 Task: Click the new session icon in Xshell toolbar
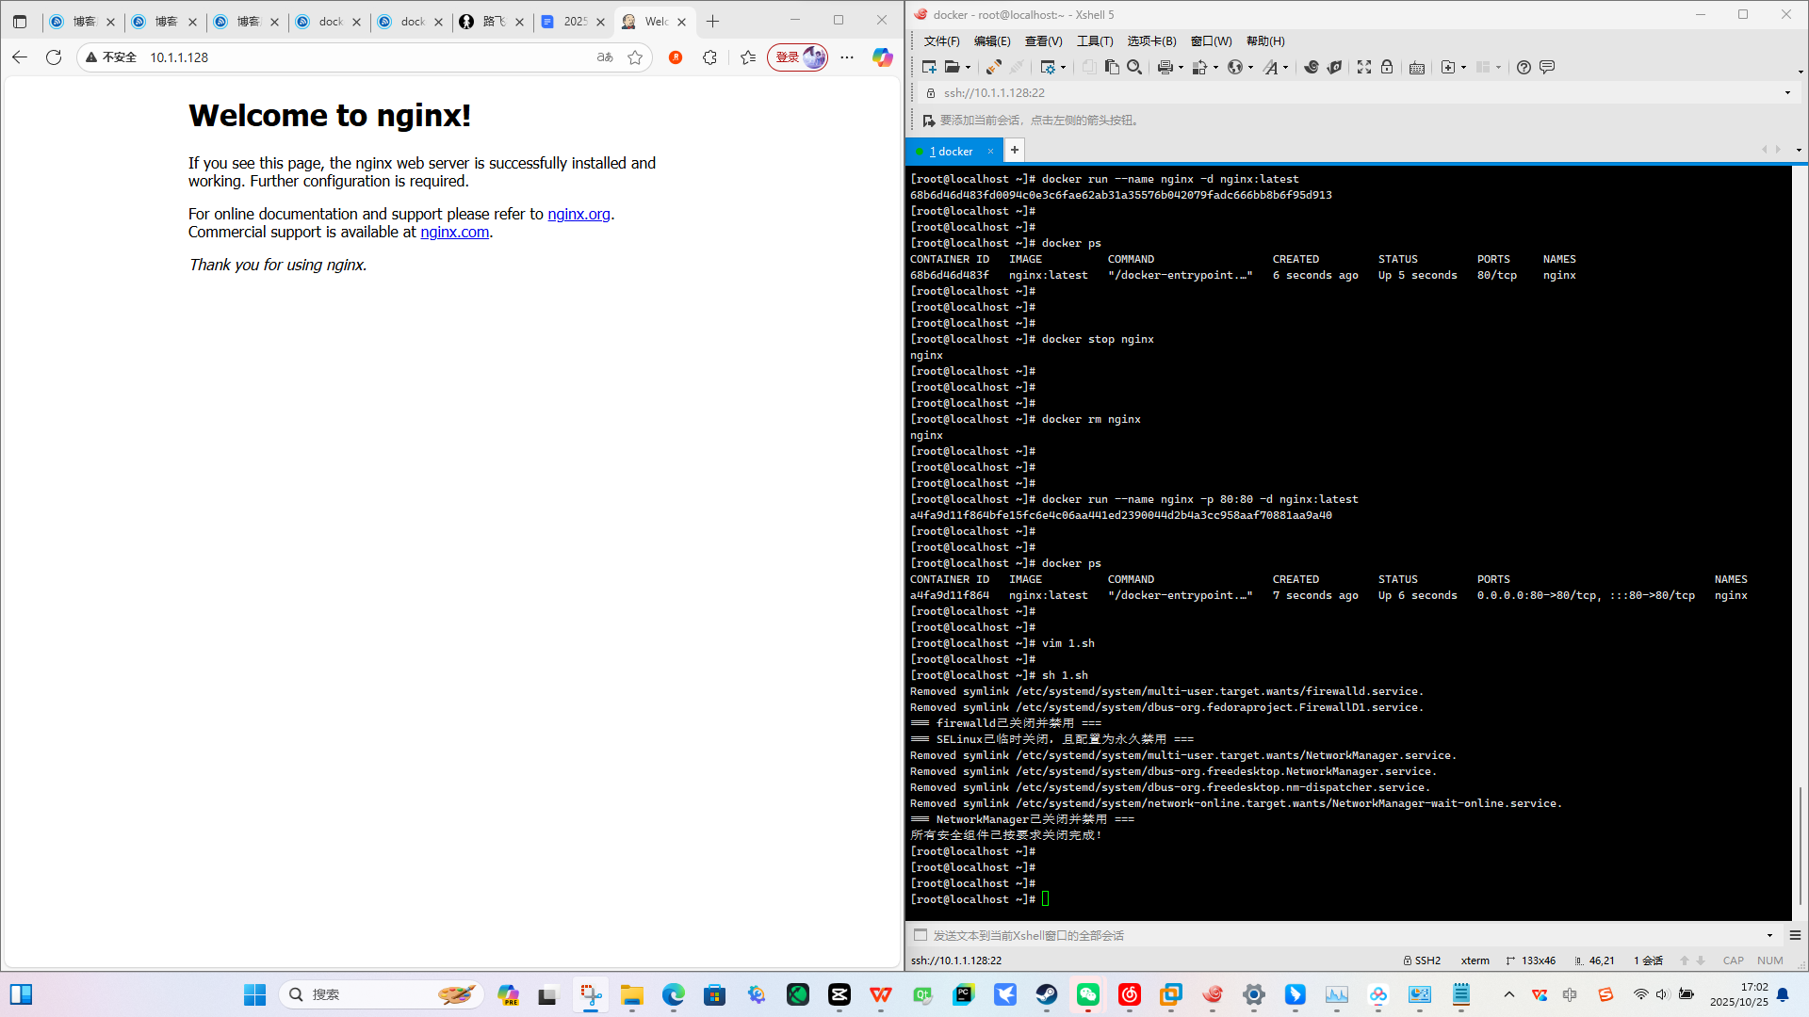(x=929, y=67)
